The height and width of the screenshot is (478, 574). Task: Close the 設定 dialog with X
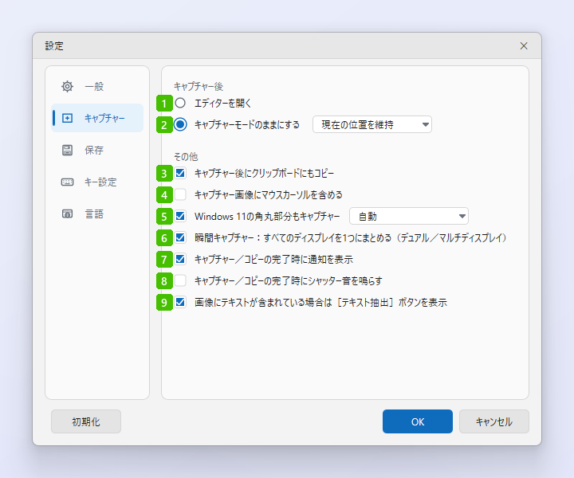pyautogui.click(x=524, y=45)
